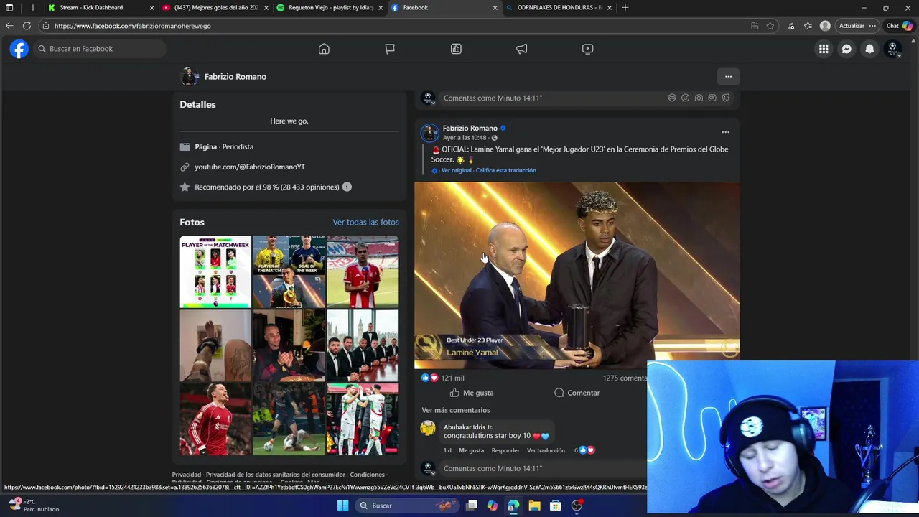
Task: Switch to 'Mejores goles del año' YouTube tab
Action: (215, 7)
